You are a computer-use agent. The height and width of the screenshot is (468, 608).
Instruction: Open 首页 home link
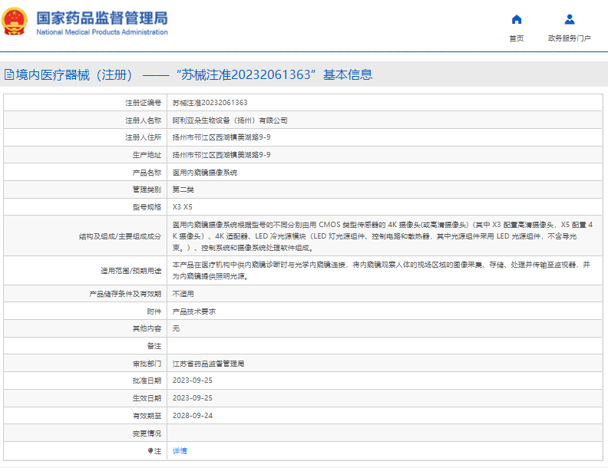coord(517,38)
